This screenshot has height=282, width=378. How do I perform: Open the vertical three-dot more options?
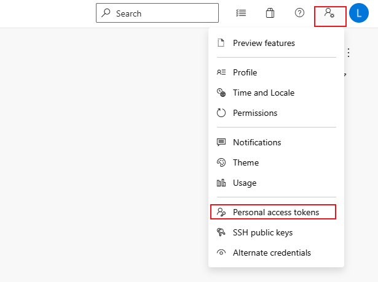click(348, 53)
